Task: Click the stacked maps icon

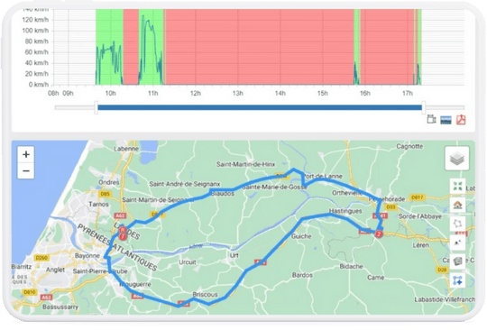Action: pos(457,261)
